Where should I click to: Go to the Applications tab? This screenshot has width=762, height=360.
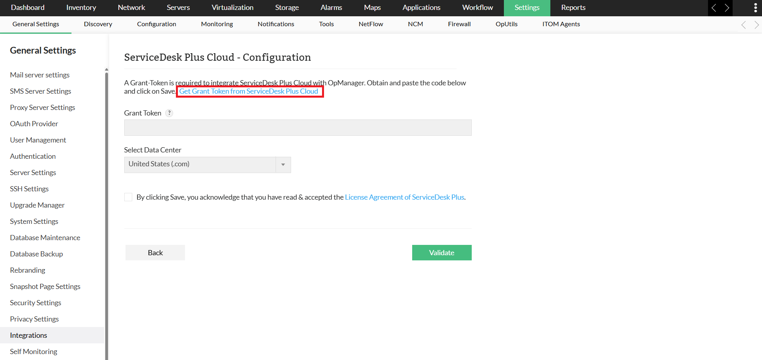[421, 8]
